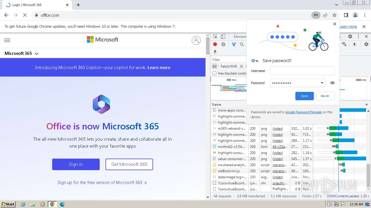Click the Save password button

coord(304,96)
